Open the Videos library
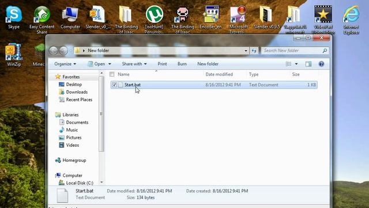 click(72, 145)
